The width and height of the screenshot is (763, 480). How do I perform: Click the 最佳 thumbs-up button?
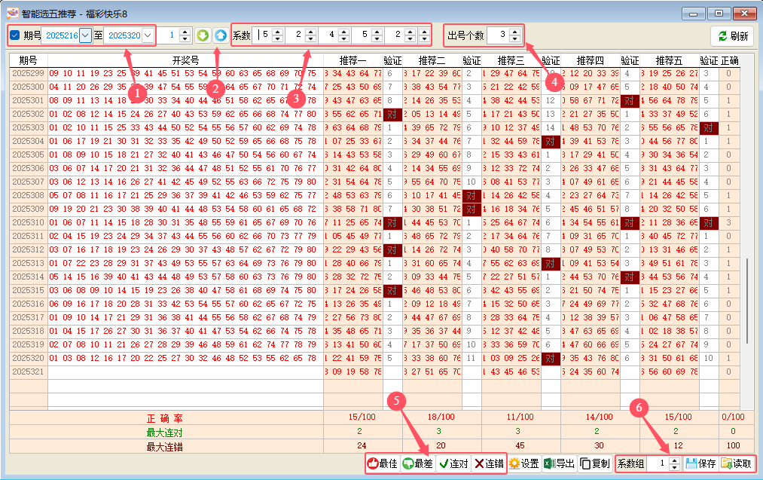point(383,464)
